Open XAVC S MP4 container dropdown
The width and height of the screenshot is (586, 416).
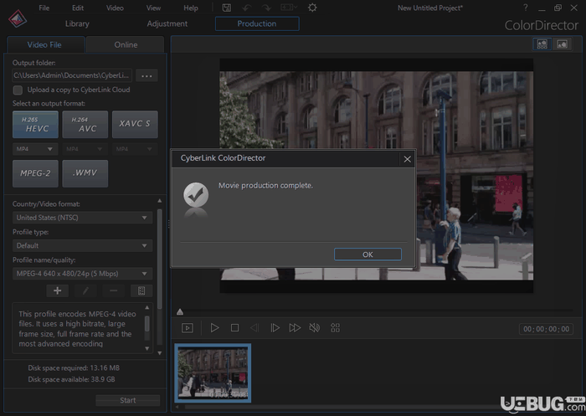135,149
